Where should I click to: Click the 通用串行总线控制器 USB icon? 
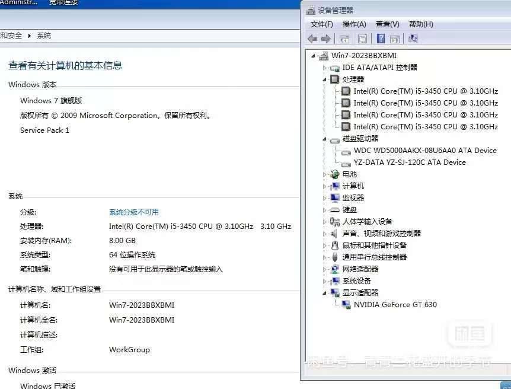coord(335,257)
